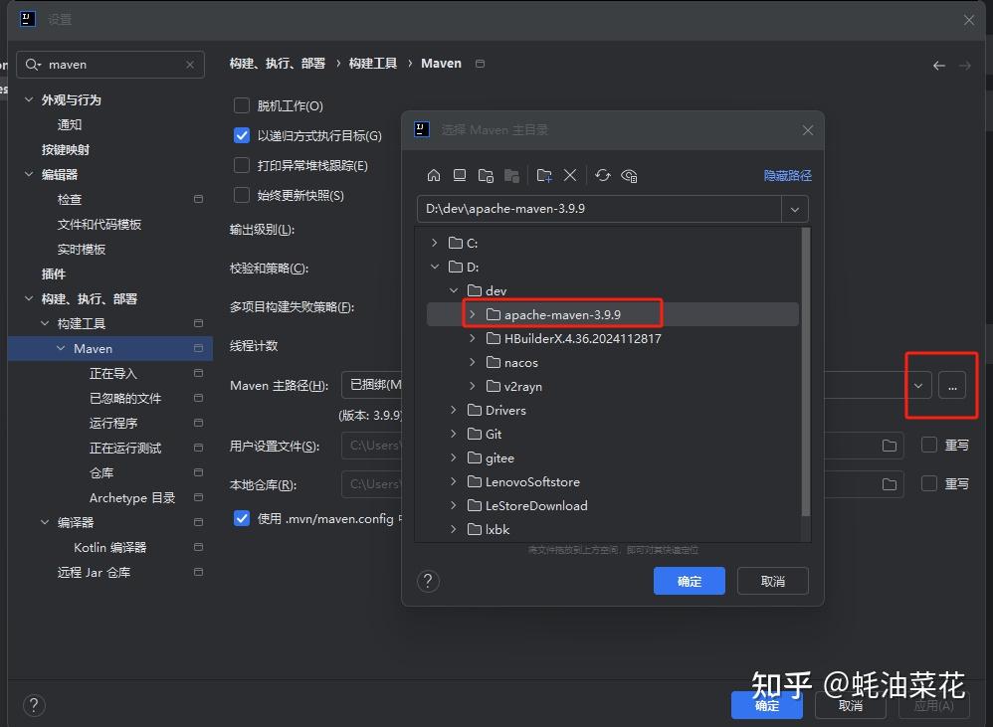Click the New Folder icon in the file chooser
The height and width of the screenshot is (727, 993).
[x=543, y=175]
